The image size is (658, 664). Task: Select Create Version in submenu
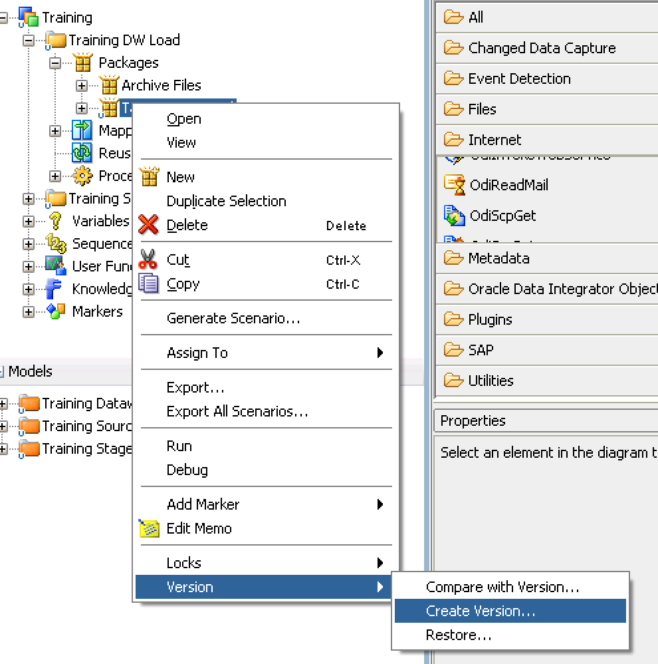coord(510,611)
